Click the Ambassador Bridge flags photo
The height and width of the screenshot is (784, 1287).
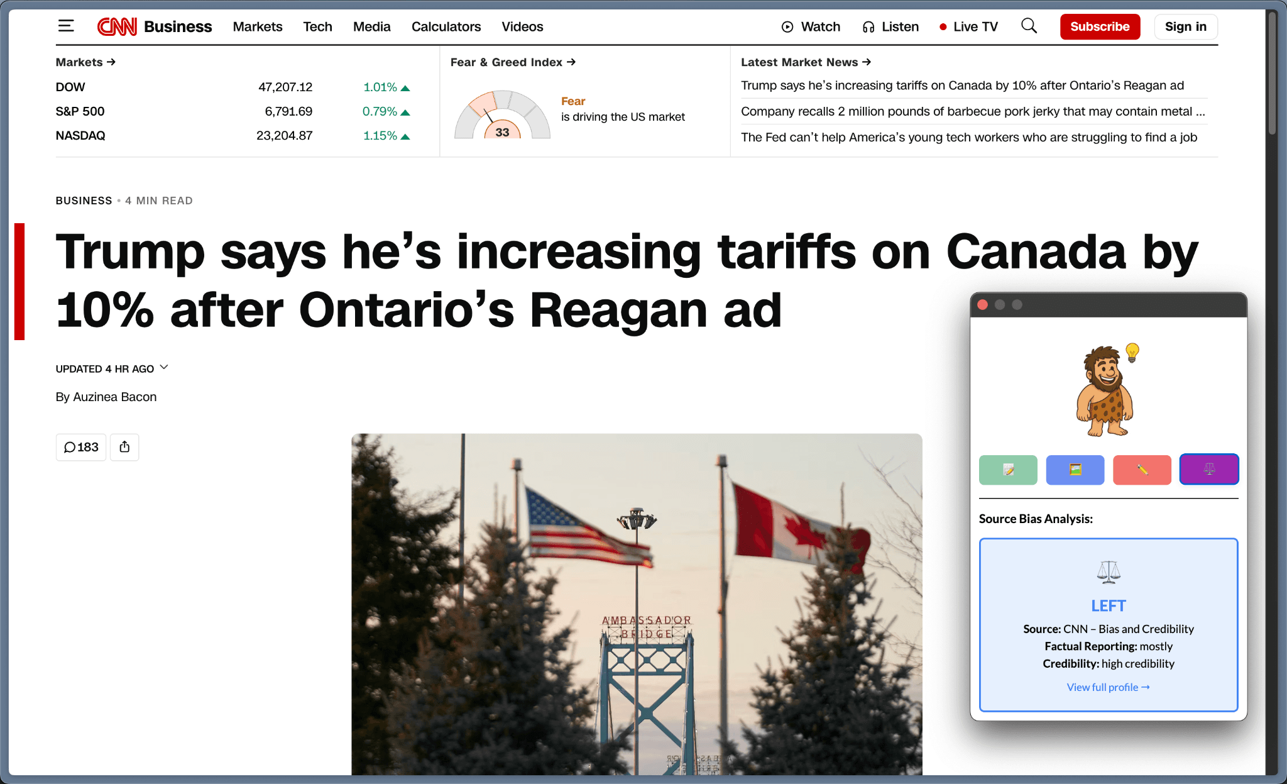[x=637, y=604]
